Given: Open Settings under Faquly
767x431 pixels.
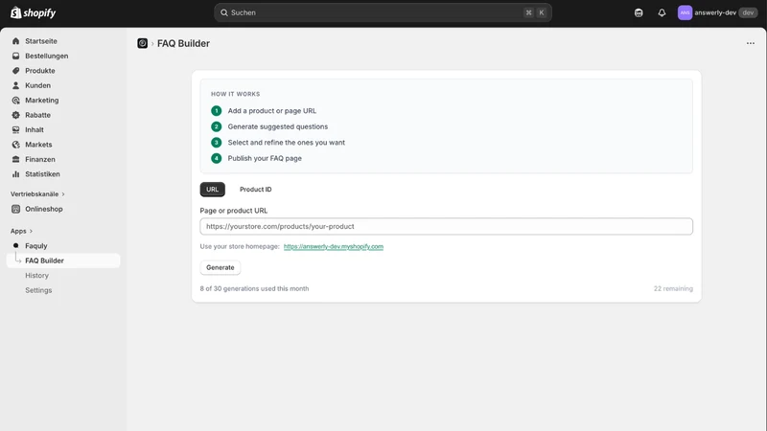Looking at the screenshot, I should [38, 290].
